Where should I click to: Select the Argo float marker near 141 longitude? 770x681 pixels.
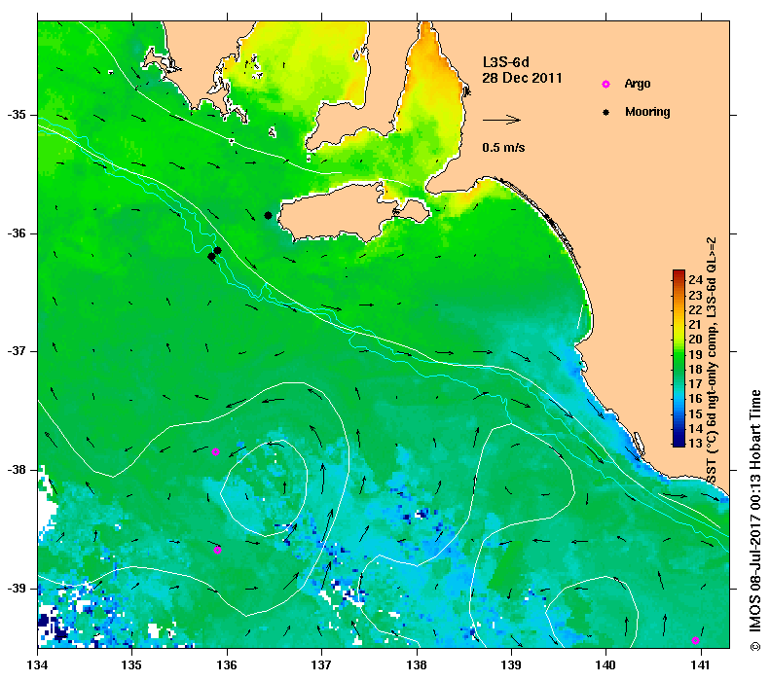click(695, 640)
